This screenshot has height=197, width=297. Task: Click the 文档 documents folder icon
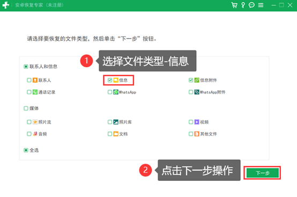[x=116, y=134]
